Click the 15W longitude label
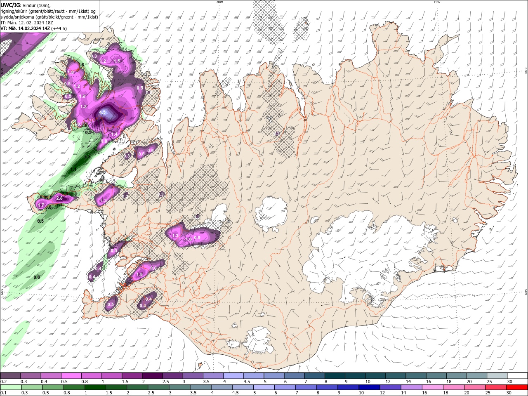 coord(437,2)
